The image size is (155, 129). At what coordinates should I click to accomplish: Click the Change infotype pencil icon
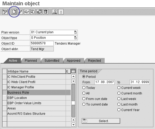pos(20,12)
